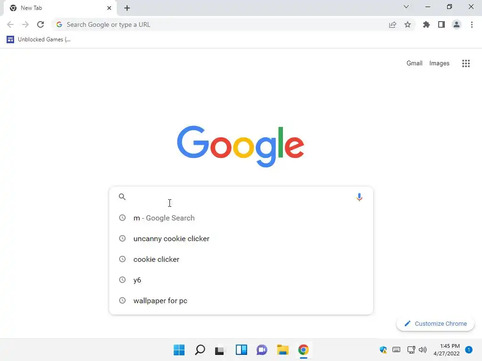This screenshot has height=361, width=482.
Task: Click the browser forward arrow
Action: coord(25,24)
